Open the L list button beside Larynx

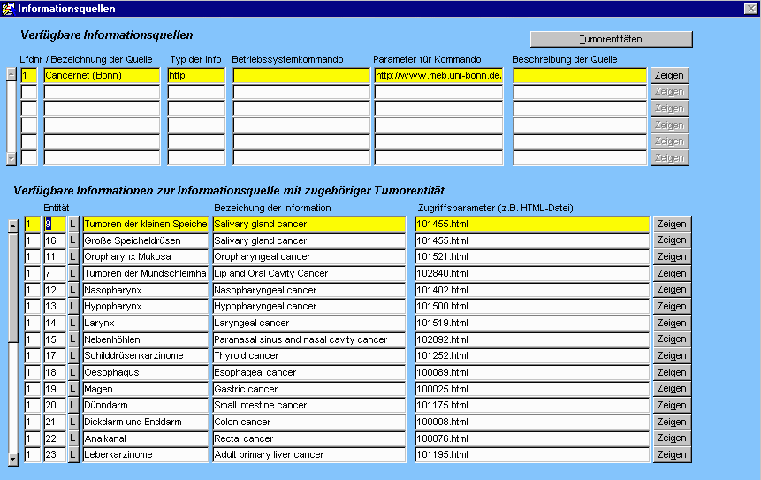click(73, 323)
